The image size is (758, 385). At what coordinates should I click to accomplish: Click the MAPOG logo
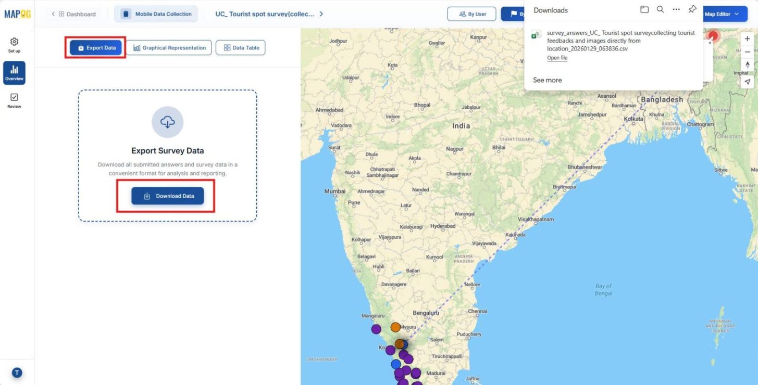click(18, 14)
